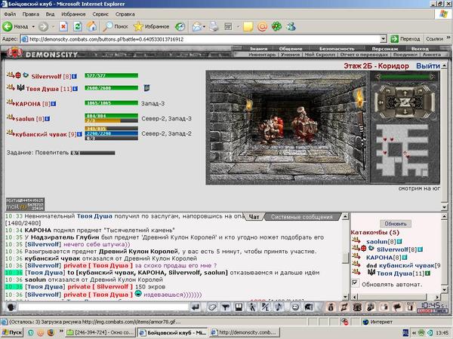Screen dimensions: 453x339
Task: Open the Общение game menu
Action: [x=291, y=49]
